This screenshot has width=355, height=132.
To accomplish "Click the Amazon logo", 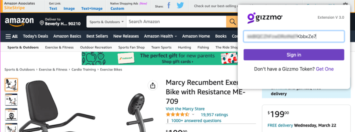I will [x=19, y=22].
